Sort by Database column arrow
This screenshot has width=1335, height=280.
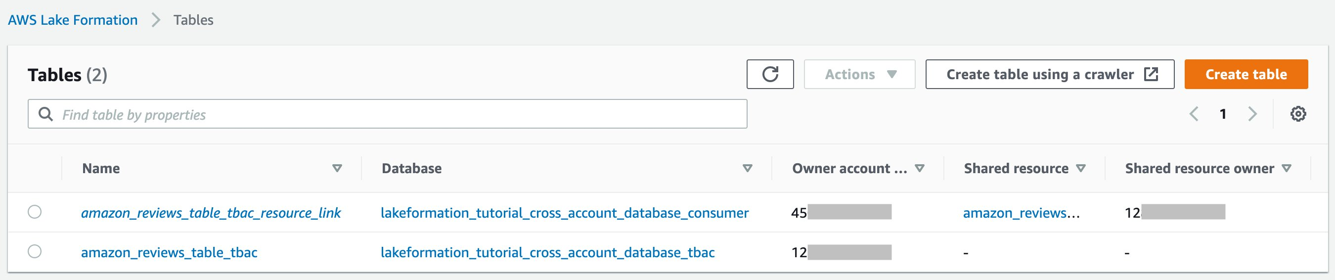(x=747, y=168)
